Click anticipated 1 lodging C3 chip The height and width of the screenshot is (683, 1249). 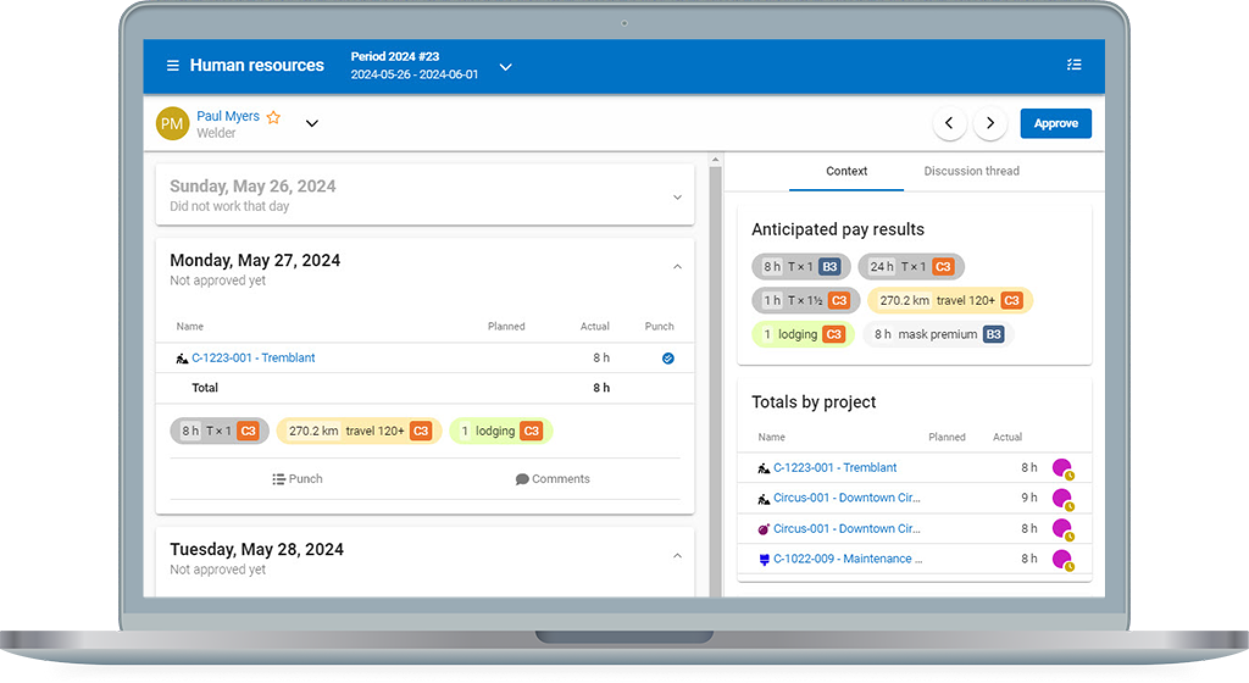click(803, 334)
